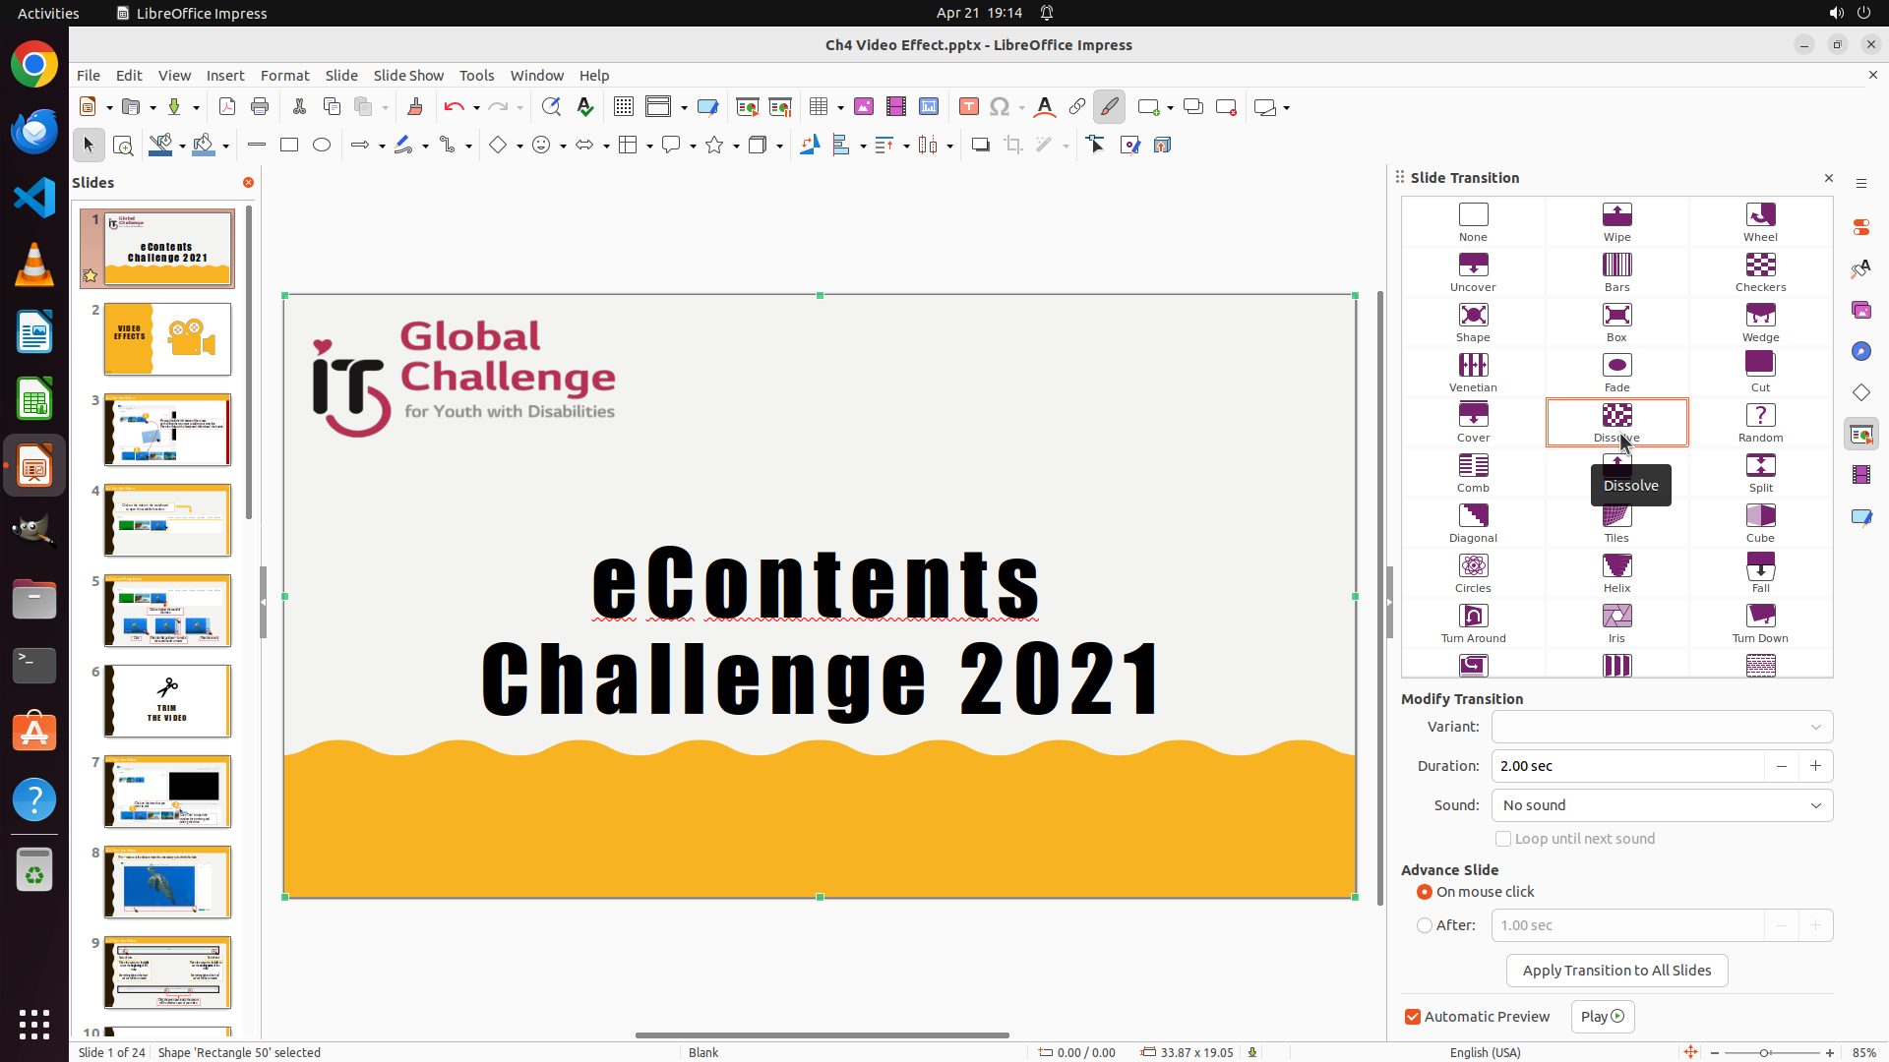Viewport: 1889px width, 1062px height.
Task: Click the Insert Special Character icon
Action: coord(1000,107)
